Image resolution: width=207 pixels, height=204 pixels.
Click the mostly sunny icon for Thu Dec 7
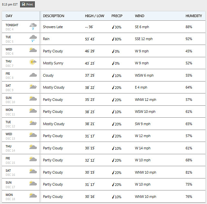(x=33, y=62)
